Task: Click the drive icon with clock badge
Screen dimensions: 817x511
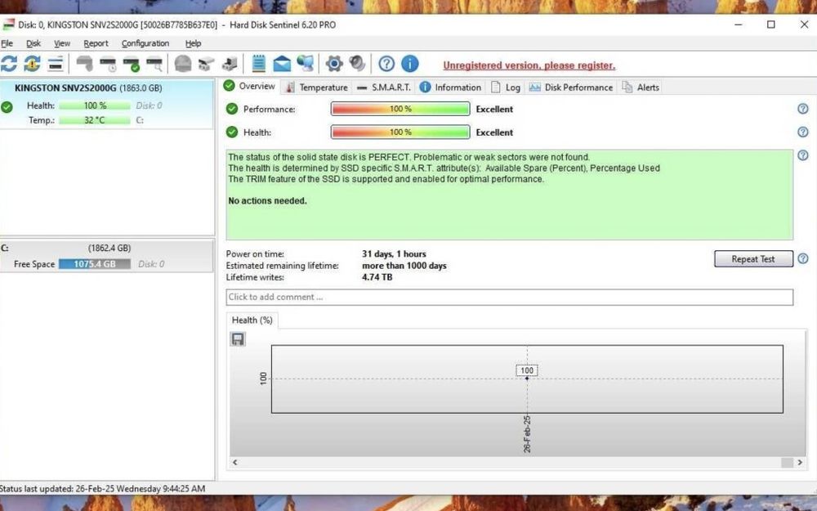Action: tap(108, 64)
